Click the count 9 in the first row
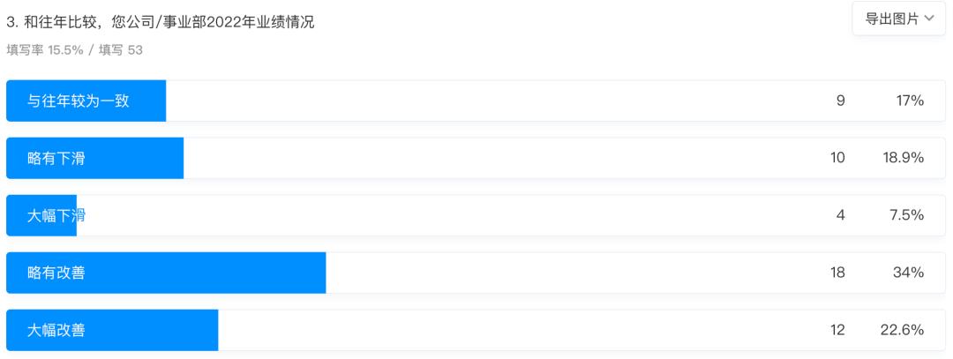This screenshot has height=359, width=953. (x=840, y=101)
